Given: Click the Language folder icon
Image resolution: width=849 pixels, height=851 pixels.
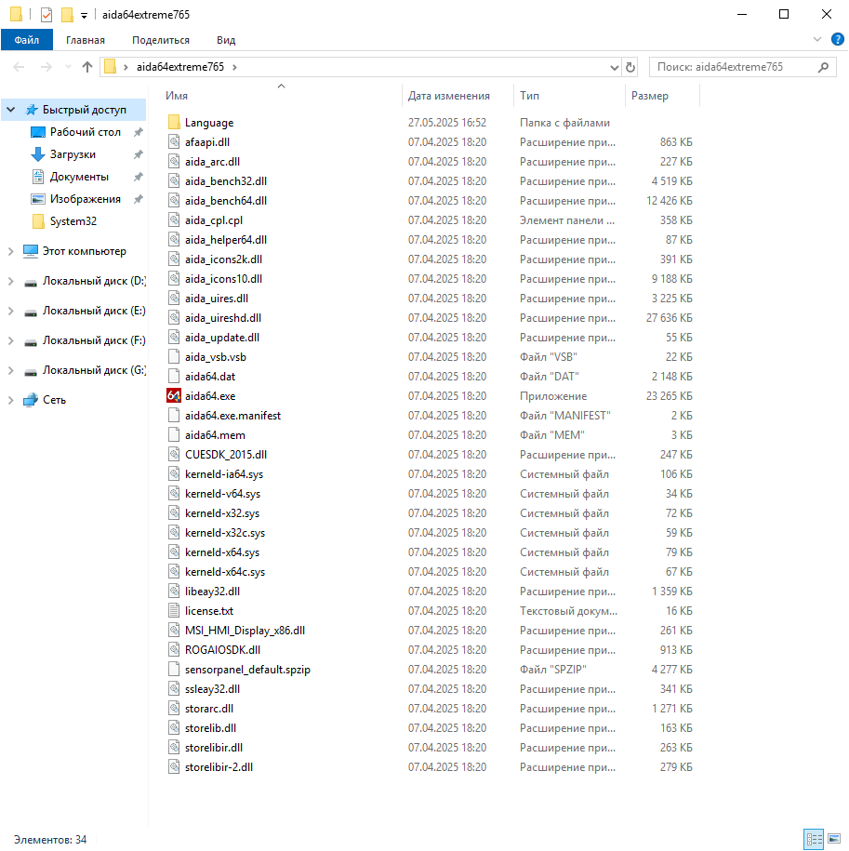Looking at the screenshot, I should (x=174, y=123).
